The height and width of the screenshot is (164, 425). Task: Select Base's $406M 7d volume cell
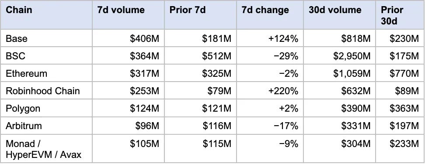coord(128,38)
